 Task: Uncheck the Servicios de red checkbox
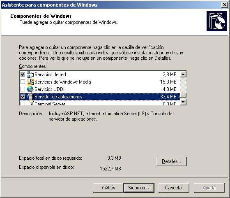[x=23, y=75]
